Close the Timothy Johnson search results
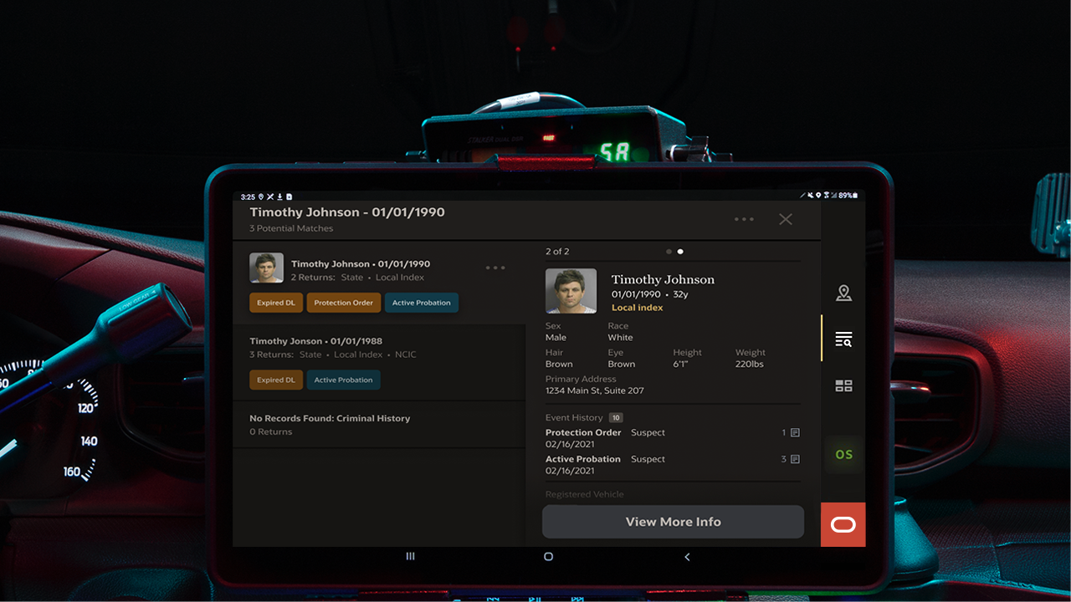The image size is (1071, 602). 786,219
